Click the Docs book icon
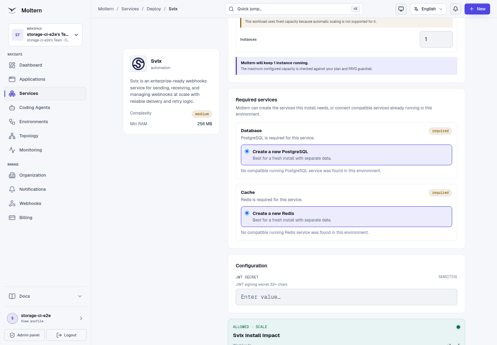The image size is (497, 345). [x=12, y=296]
